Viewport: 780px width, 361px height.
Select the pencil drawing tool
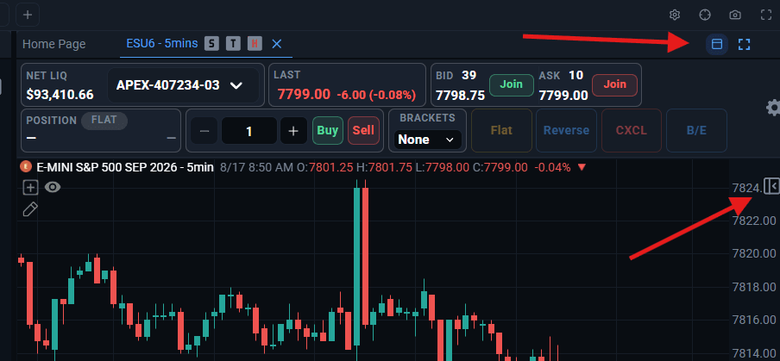pyautogui.click(x=30, y=209)
